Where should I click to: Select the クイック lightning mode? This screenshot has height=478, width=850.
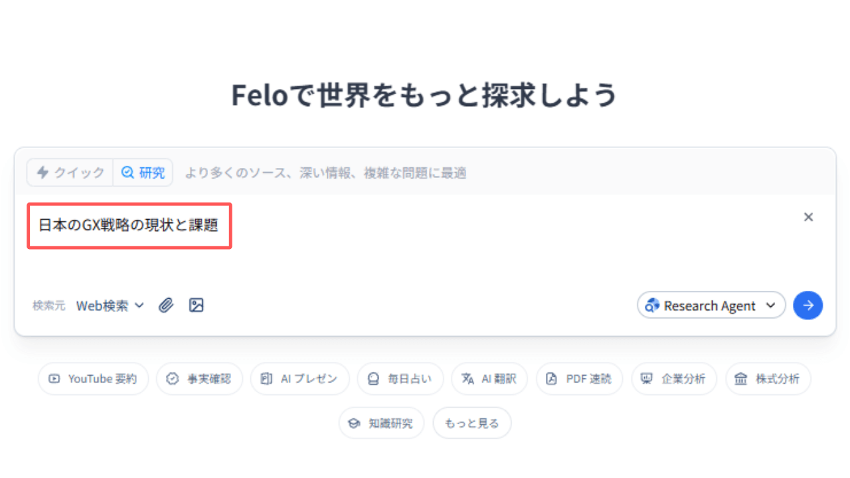pos(70,173)
